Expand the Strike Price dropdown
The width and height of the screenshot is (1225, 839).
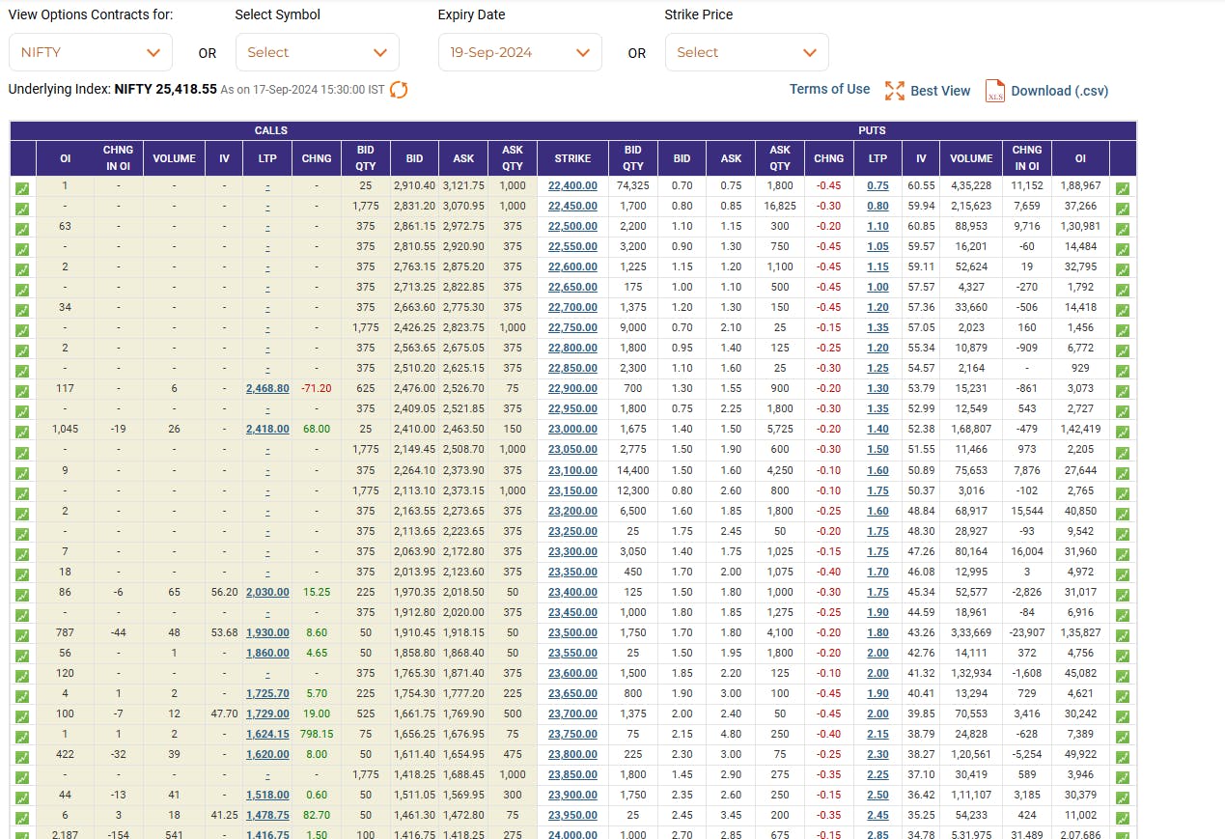(746, 52)
